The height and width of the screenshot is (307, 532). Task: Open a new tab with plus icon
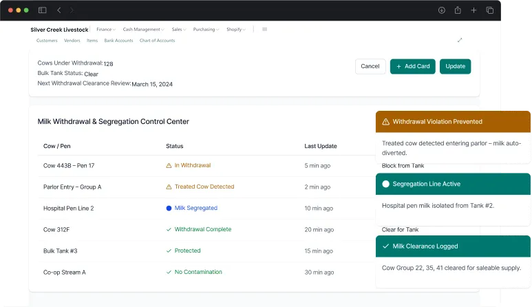click(474, 10)
